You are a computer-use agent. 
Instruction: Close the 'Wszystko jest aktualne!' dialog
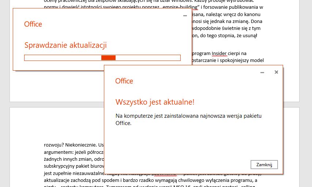point(276,72)
